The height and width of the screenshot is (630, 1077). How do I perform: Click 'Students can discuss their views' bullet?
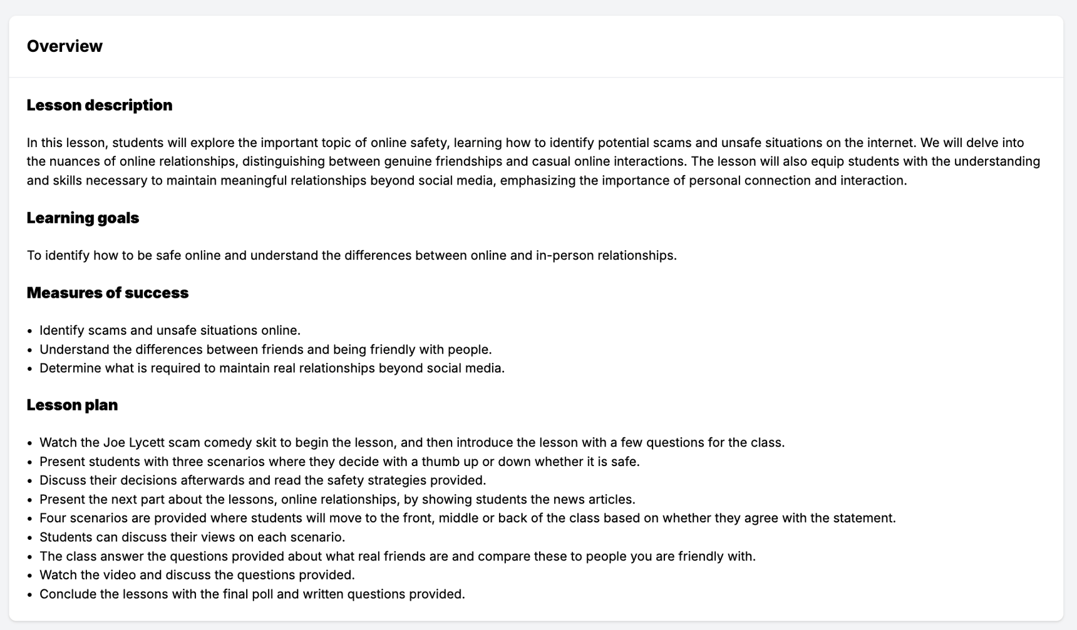[192, 537]
